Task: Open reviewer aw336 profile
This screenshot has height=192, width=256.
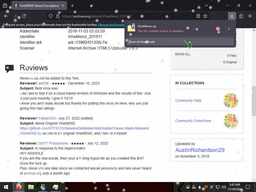Action: [43, 83]
